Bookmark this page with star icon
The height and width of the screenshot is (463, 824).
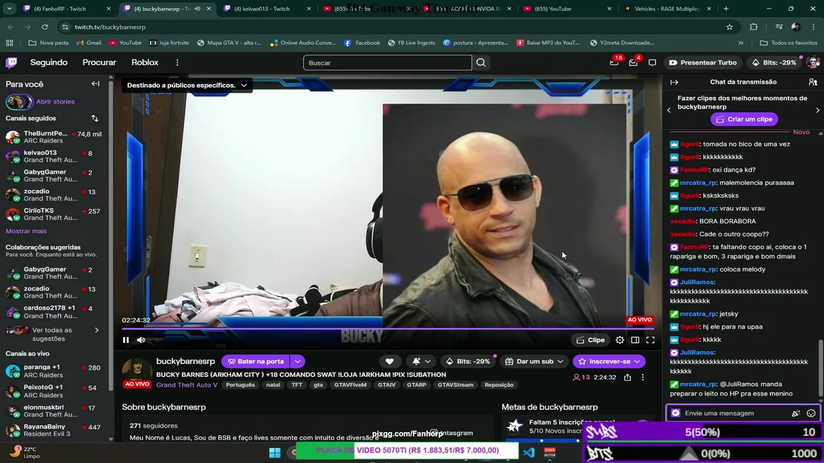pyautogui.click(x=729, y=27)
